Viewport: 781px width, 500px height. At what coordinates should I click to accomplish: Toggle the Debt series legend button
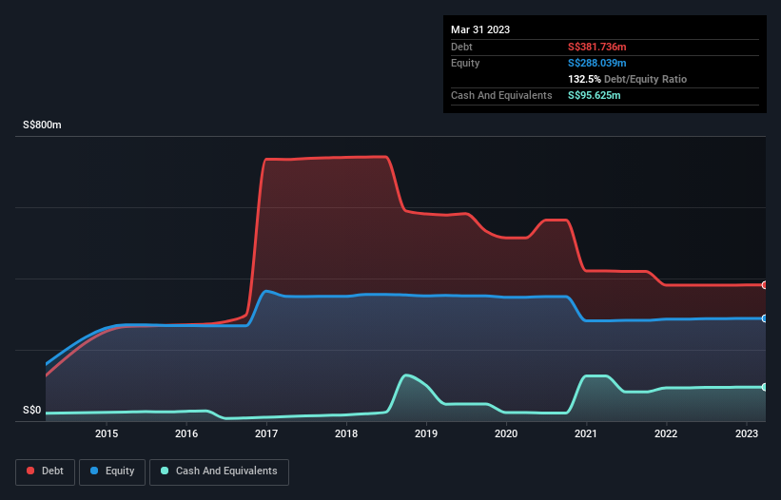click(x=46, y=471)
